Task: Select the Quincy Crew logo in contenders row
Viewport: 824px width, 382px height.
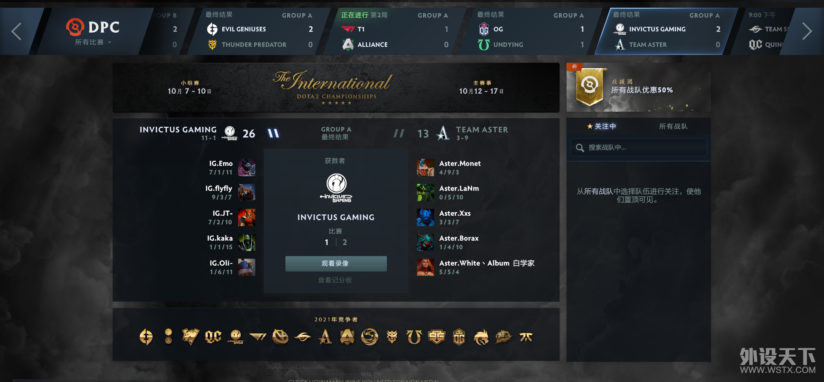Action: 213,337
